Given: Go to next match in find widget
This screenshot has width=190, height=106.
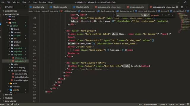Looking at the screenshot, I should 166,15.
